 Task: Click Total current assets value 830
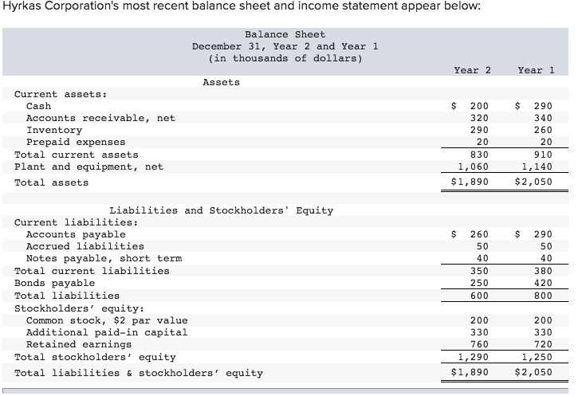point(479,155)
